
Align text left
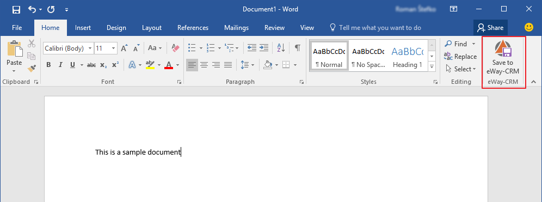192,65
